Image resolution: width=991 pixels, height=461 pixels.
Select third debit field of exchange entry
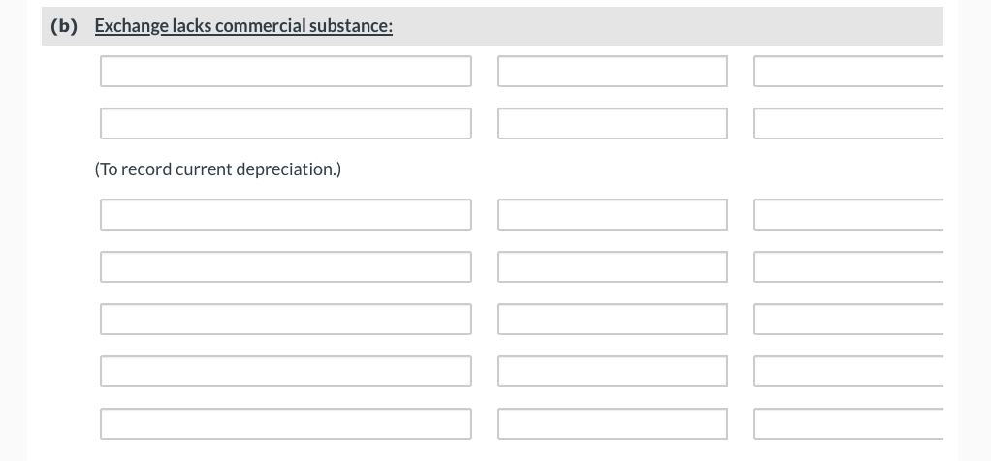click(612, 319)
